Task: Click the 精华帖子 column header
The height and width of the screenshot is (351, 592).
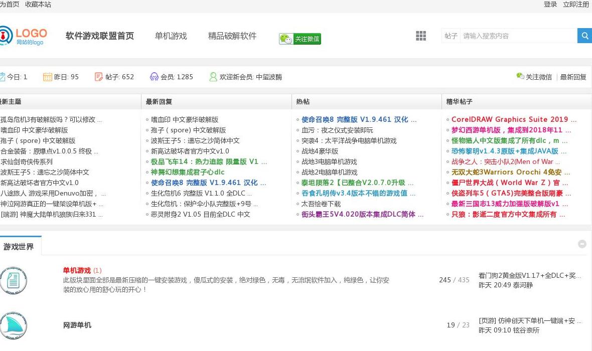Action: click(x=459, y=101)
